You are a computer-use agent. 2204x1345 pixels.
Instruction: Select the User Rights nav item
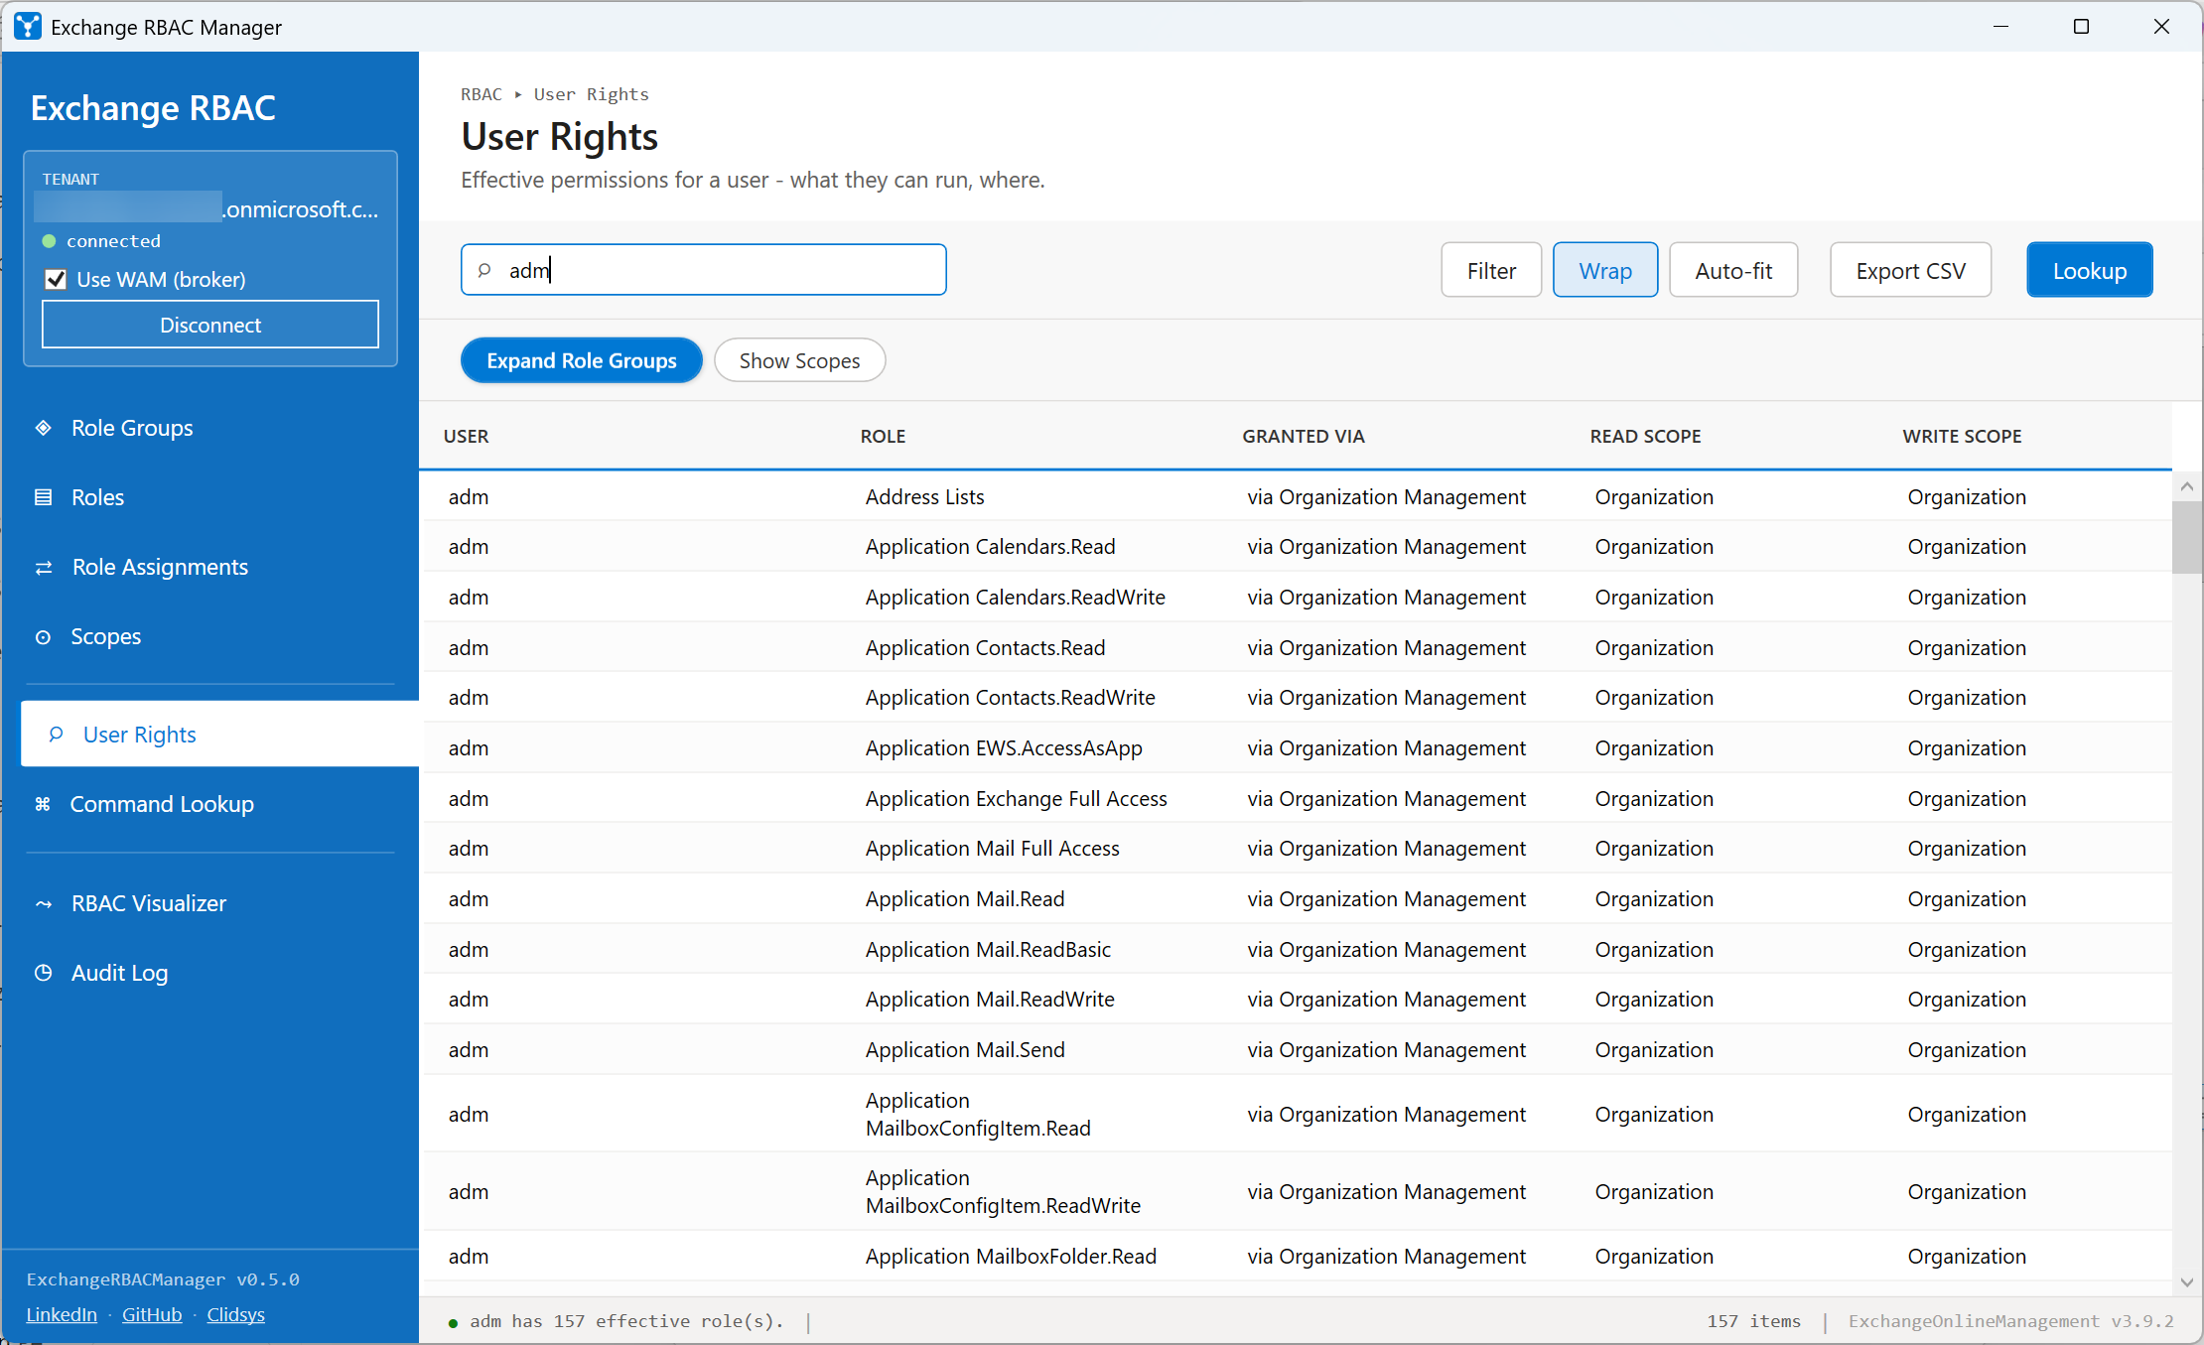(x=219, y=734)
